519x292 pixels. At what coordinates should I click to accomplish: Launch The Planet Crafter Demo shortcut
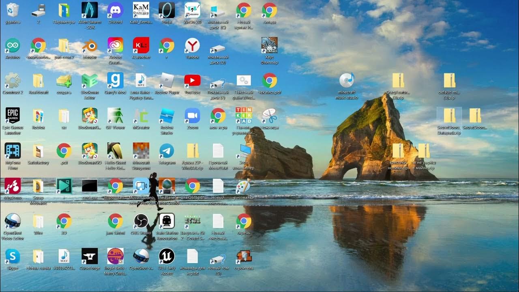pyautogui.click(x=166, y=186)
